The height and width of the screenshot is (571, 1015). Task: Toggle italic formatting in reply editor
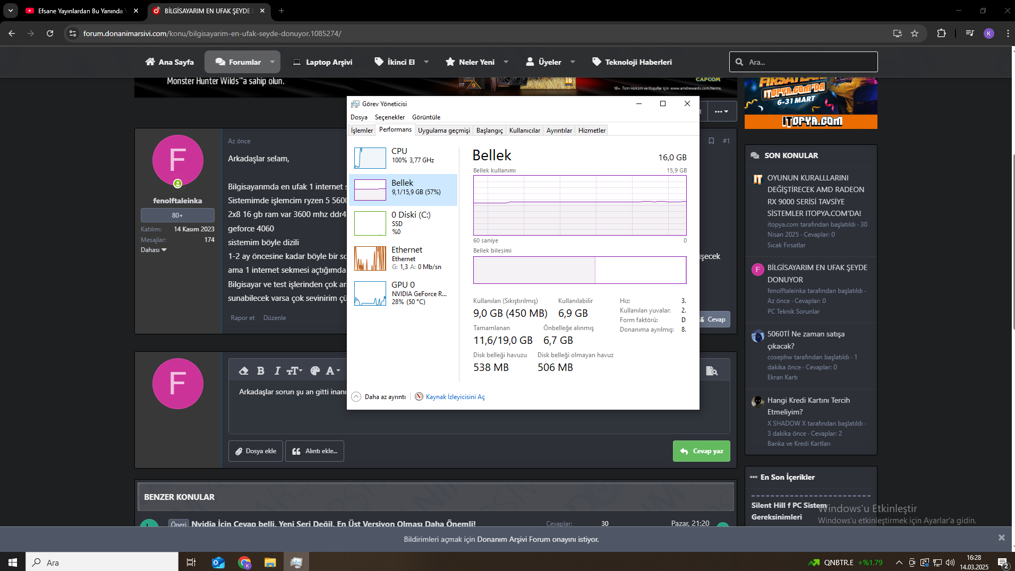pos(277,371)
